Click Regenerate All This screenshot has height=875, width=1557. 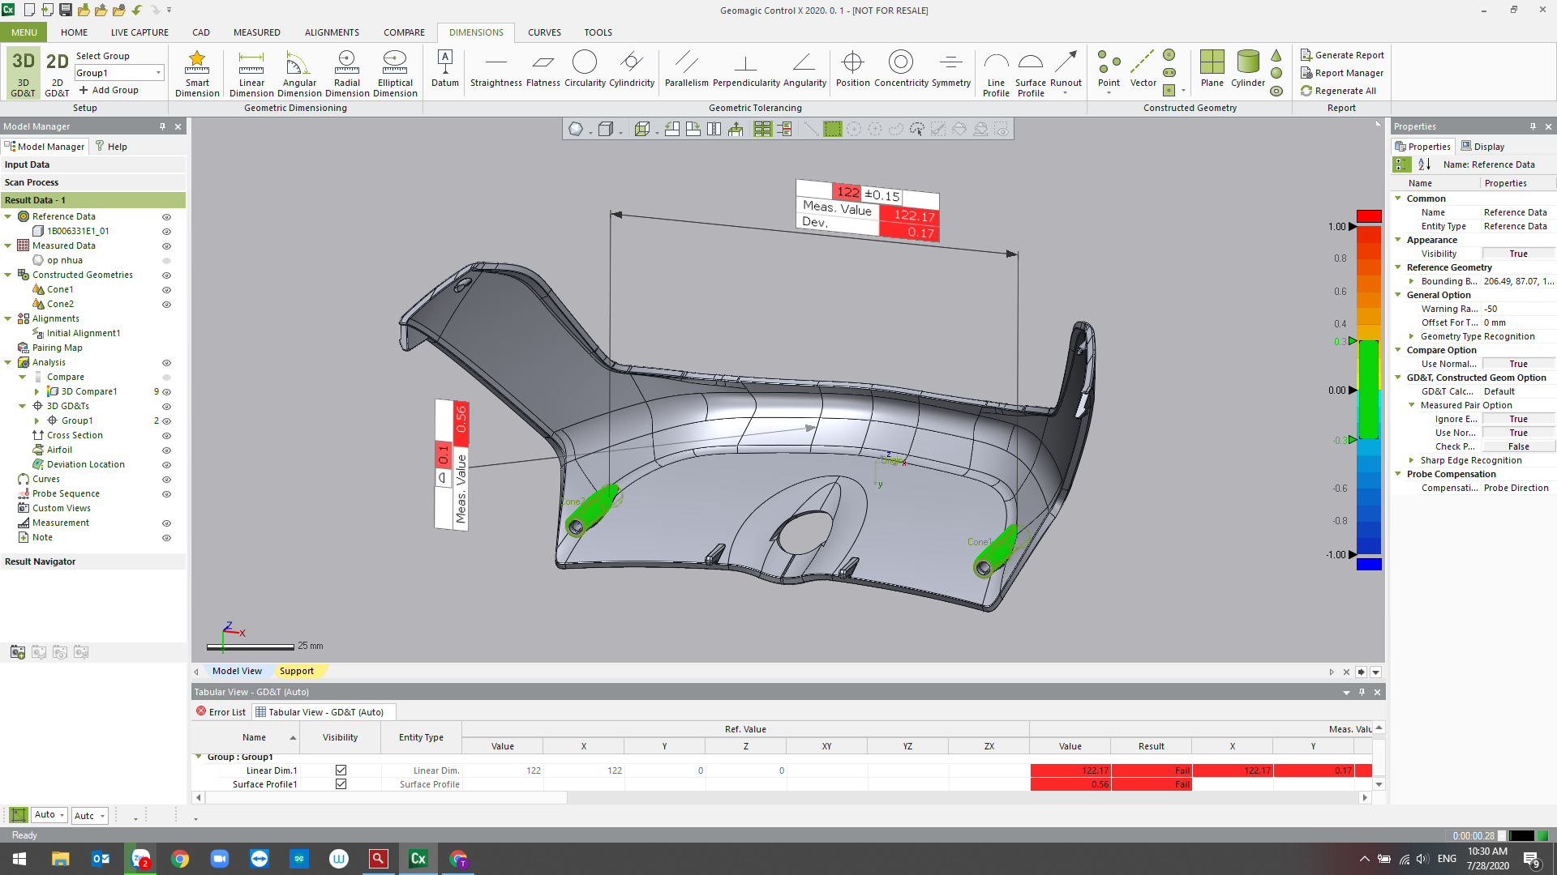coord(1338,91)
